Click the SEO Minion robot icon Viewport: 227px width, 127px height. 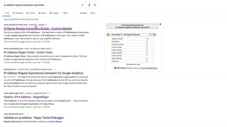[x=108, y=35]
